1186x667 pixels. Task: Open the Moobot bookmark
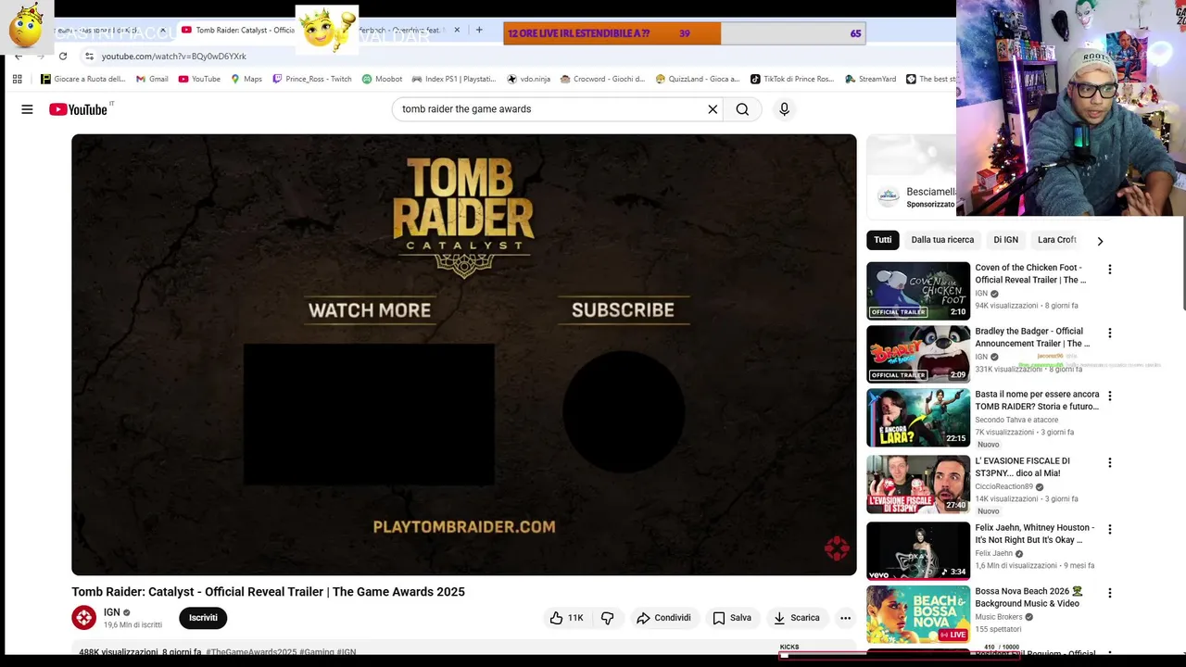tap(382, 79)
